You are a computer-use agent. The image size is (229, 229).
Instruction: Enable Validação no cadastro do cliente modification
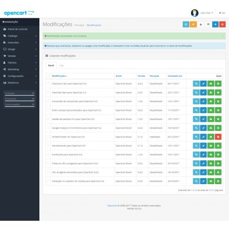click(x=218, y=181)
